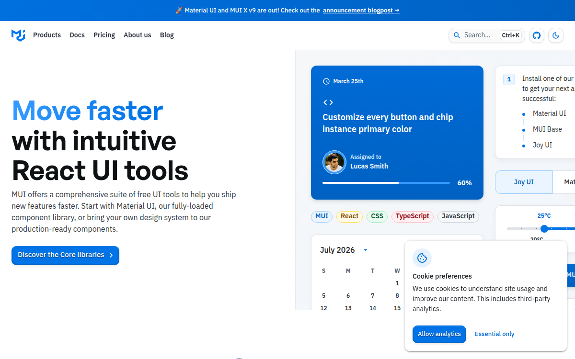Viewport: 575px width, 359px height.
Task: Select the MUI chip
Action: [x=322, y=216]
